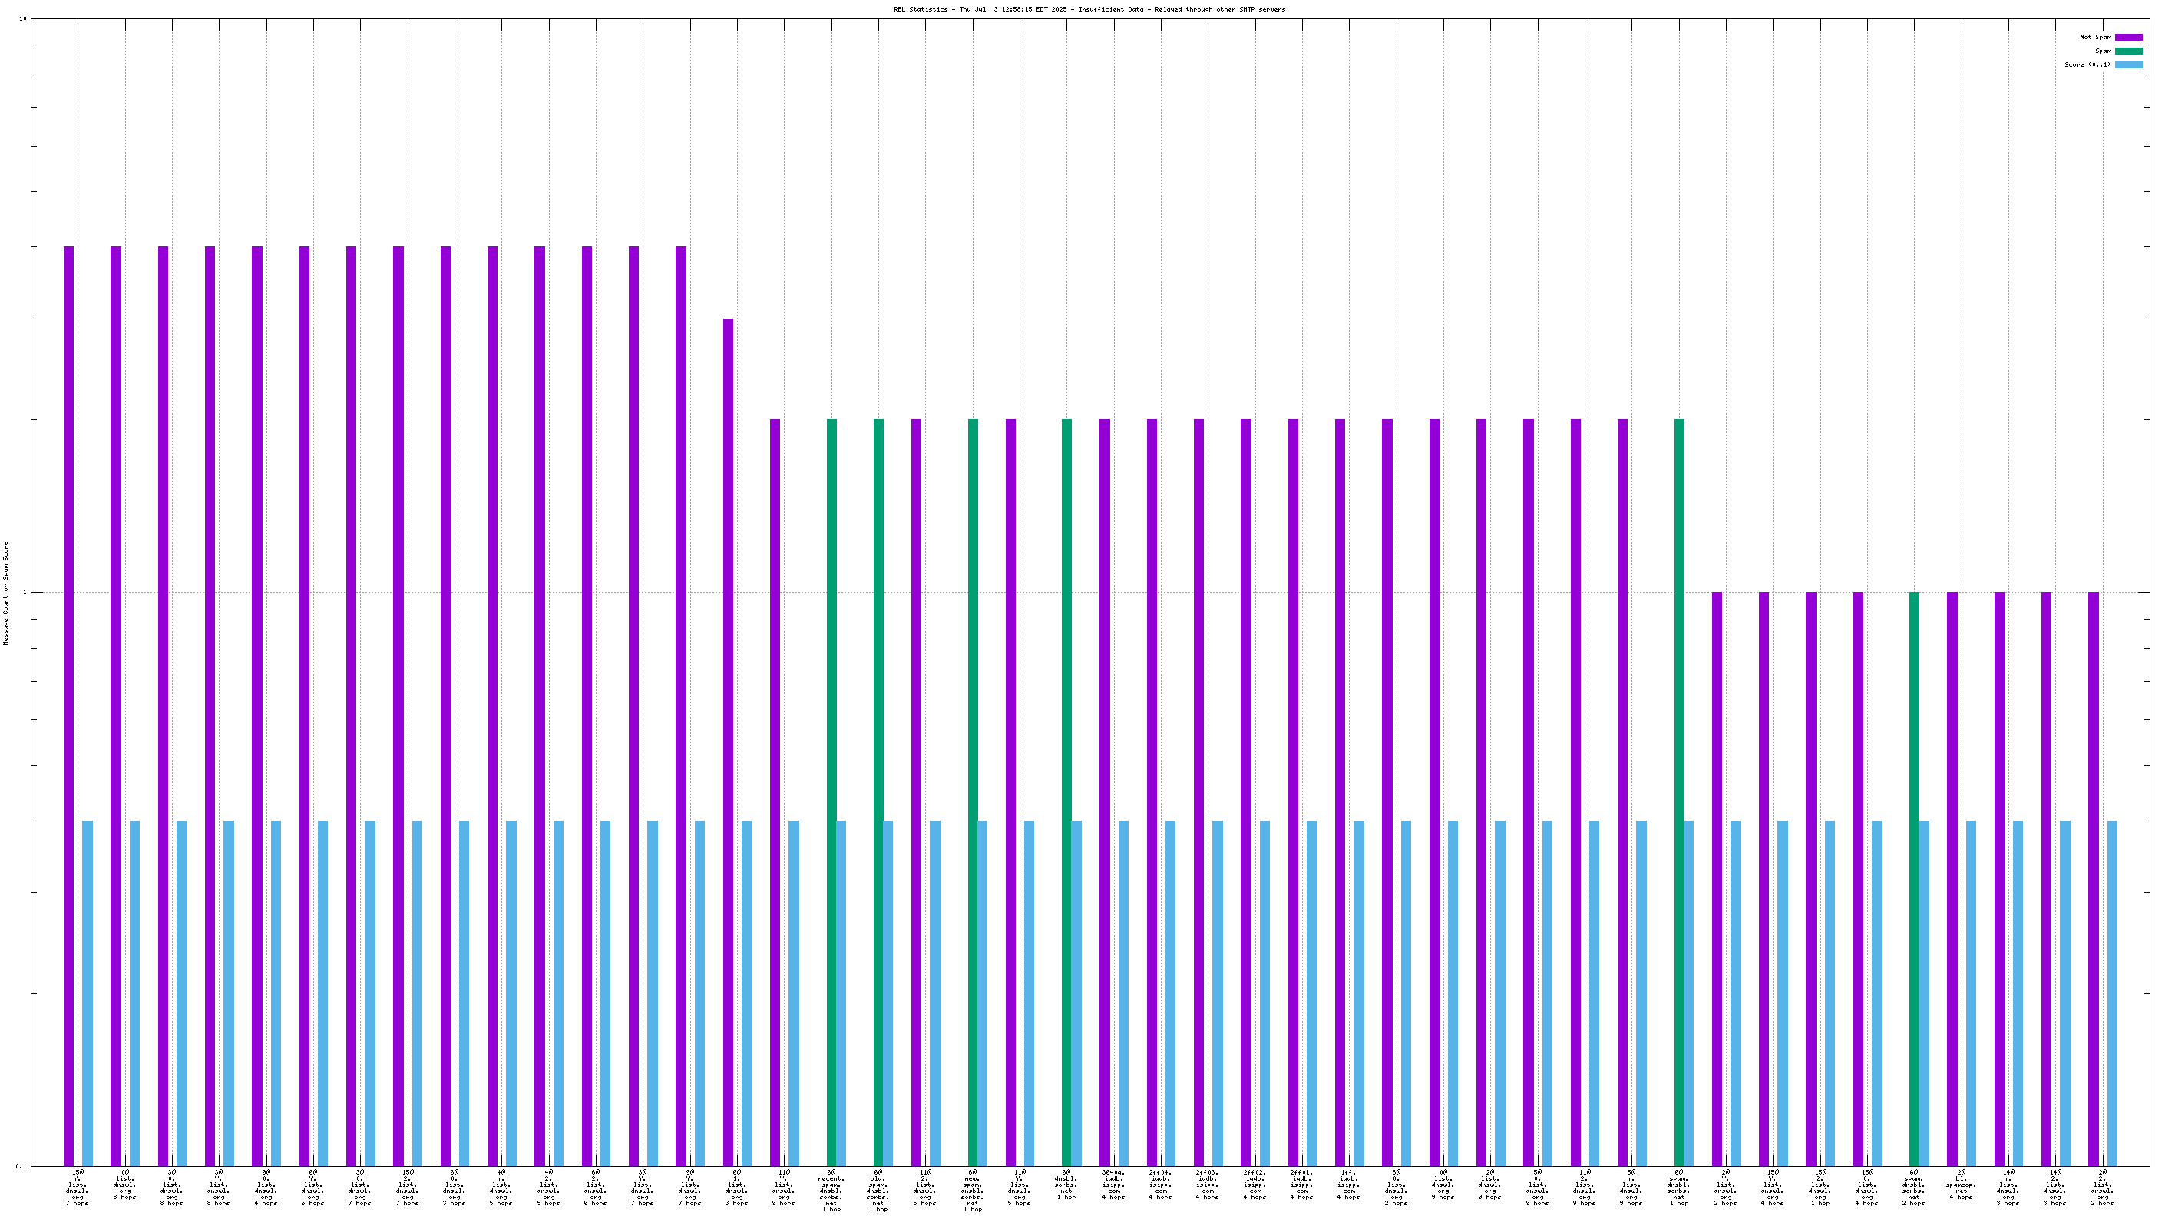Click the blue Score legend swatch
This screenshot has height=1216, width=2162.
2127,64
